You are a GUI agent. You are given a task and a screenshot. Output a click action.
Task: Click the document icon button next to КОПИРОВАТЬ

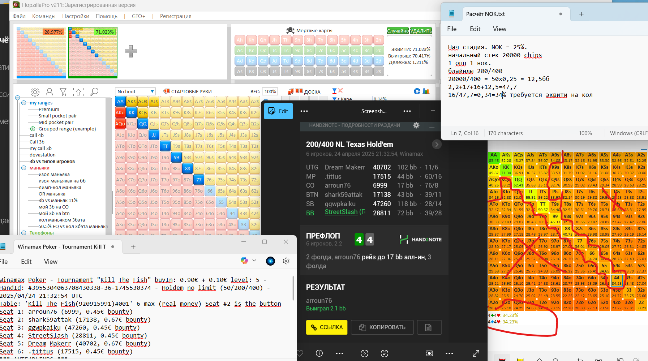click(429, 327)
